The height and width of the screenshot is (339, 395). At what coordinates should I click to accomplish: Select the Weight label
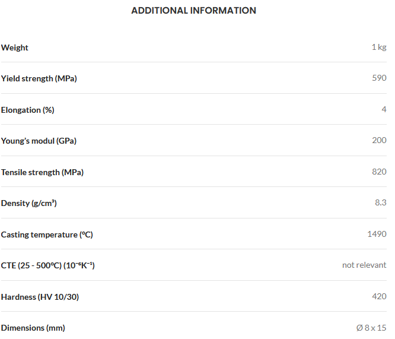click(x=15, y=47)
